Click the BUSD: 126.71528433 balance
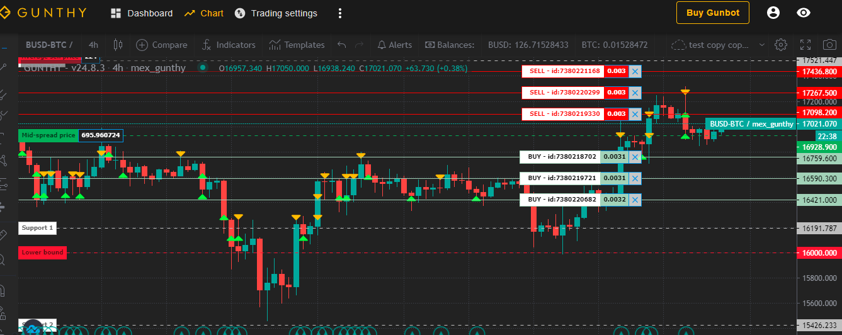 point(528,45)
